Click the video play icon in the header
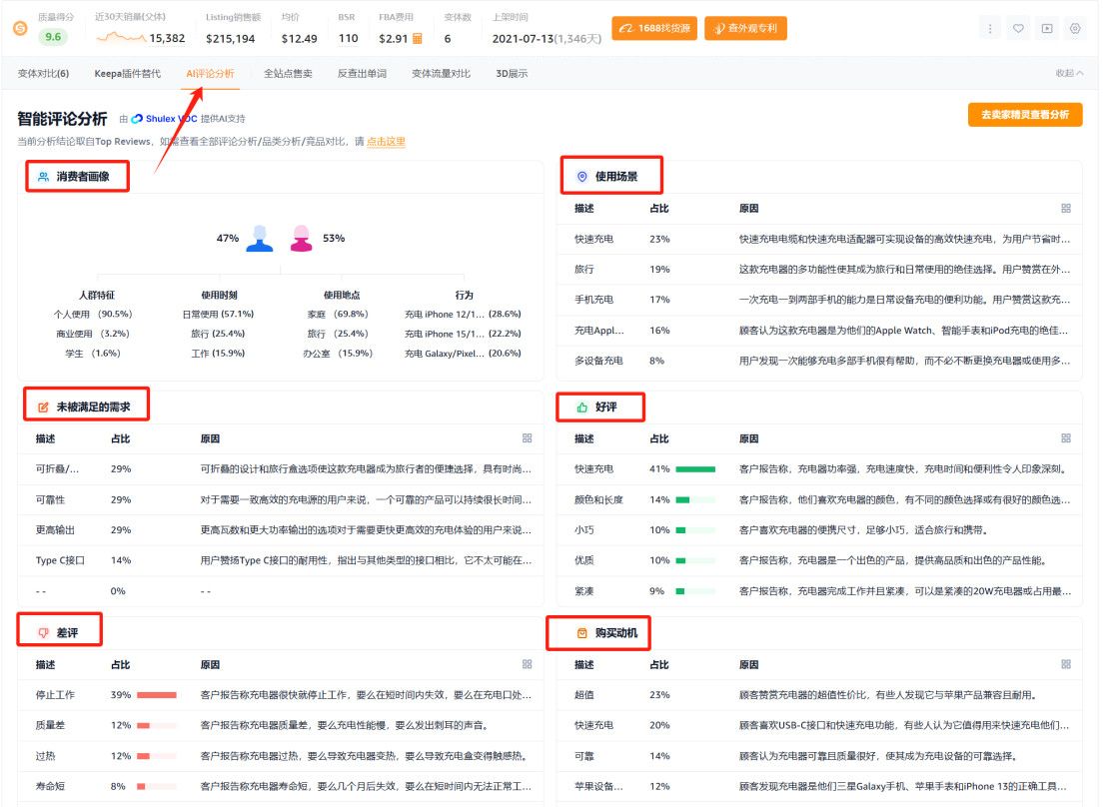This screenshot has width=1103, height=807. 1047,29
